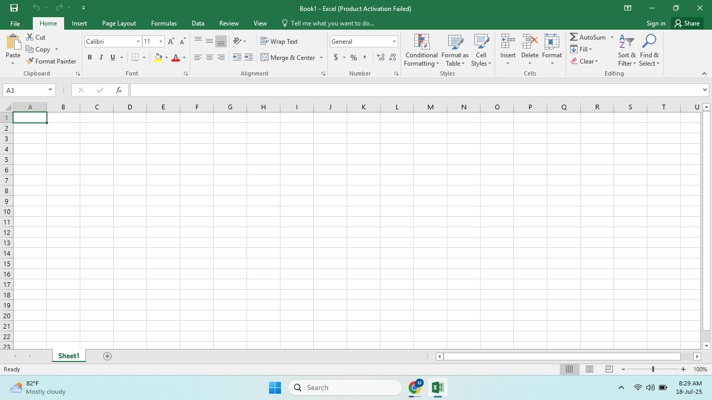Switch to the Insert tab
Screen dimensions: 712x400
pyautogui.click(x=79, y=23)
